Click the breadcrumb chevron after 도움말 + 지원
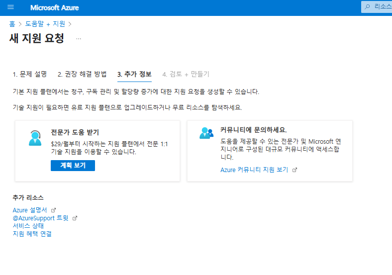The image size is (392, 275). point(70,24)
